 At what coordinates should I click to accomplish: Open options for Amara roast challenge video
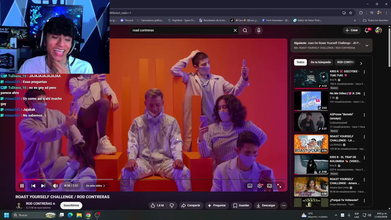coord(364,180)
